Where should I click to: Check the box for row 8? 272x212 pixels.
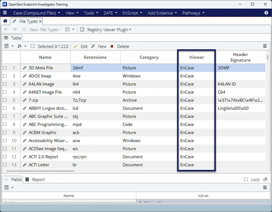[5, 124]
